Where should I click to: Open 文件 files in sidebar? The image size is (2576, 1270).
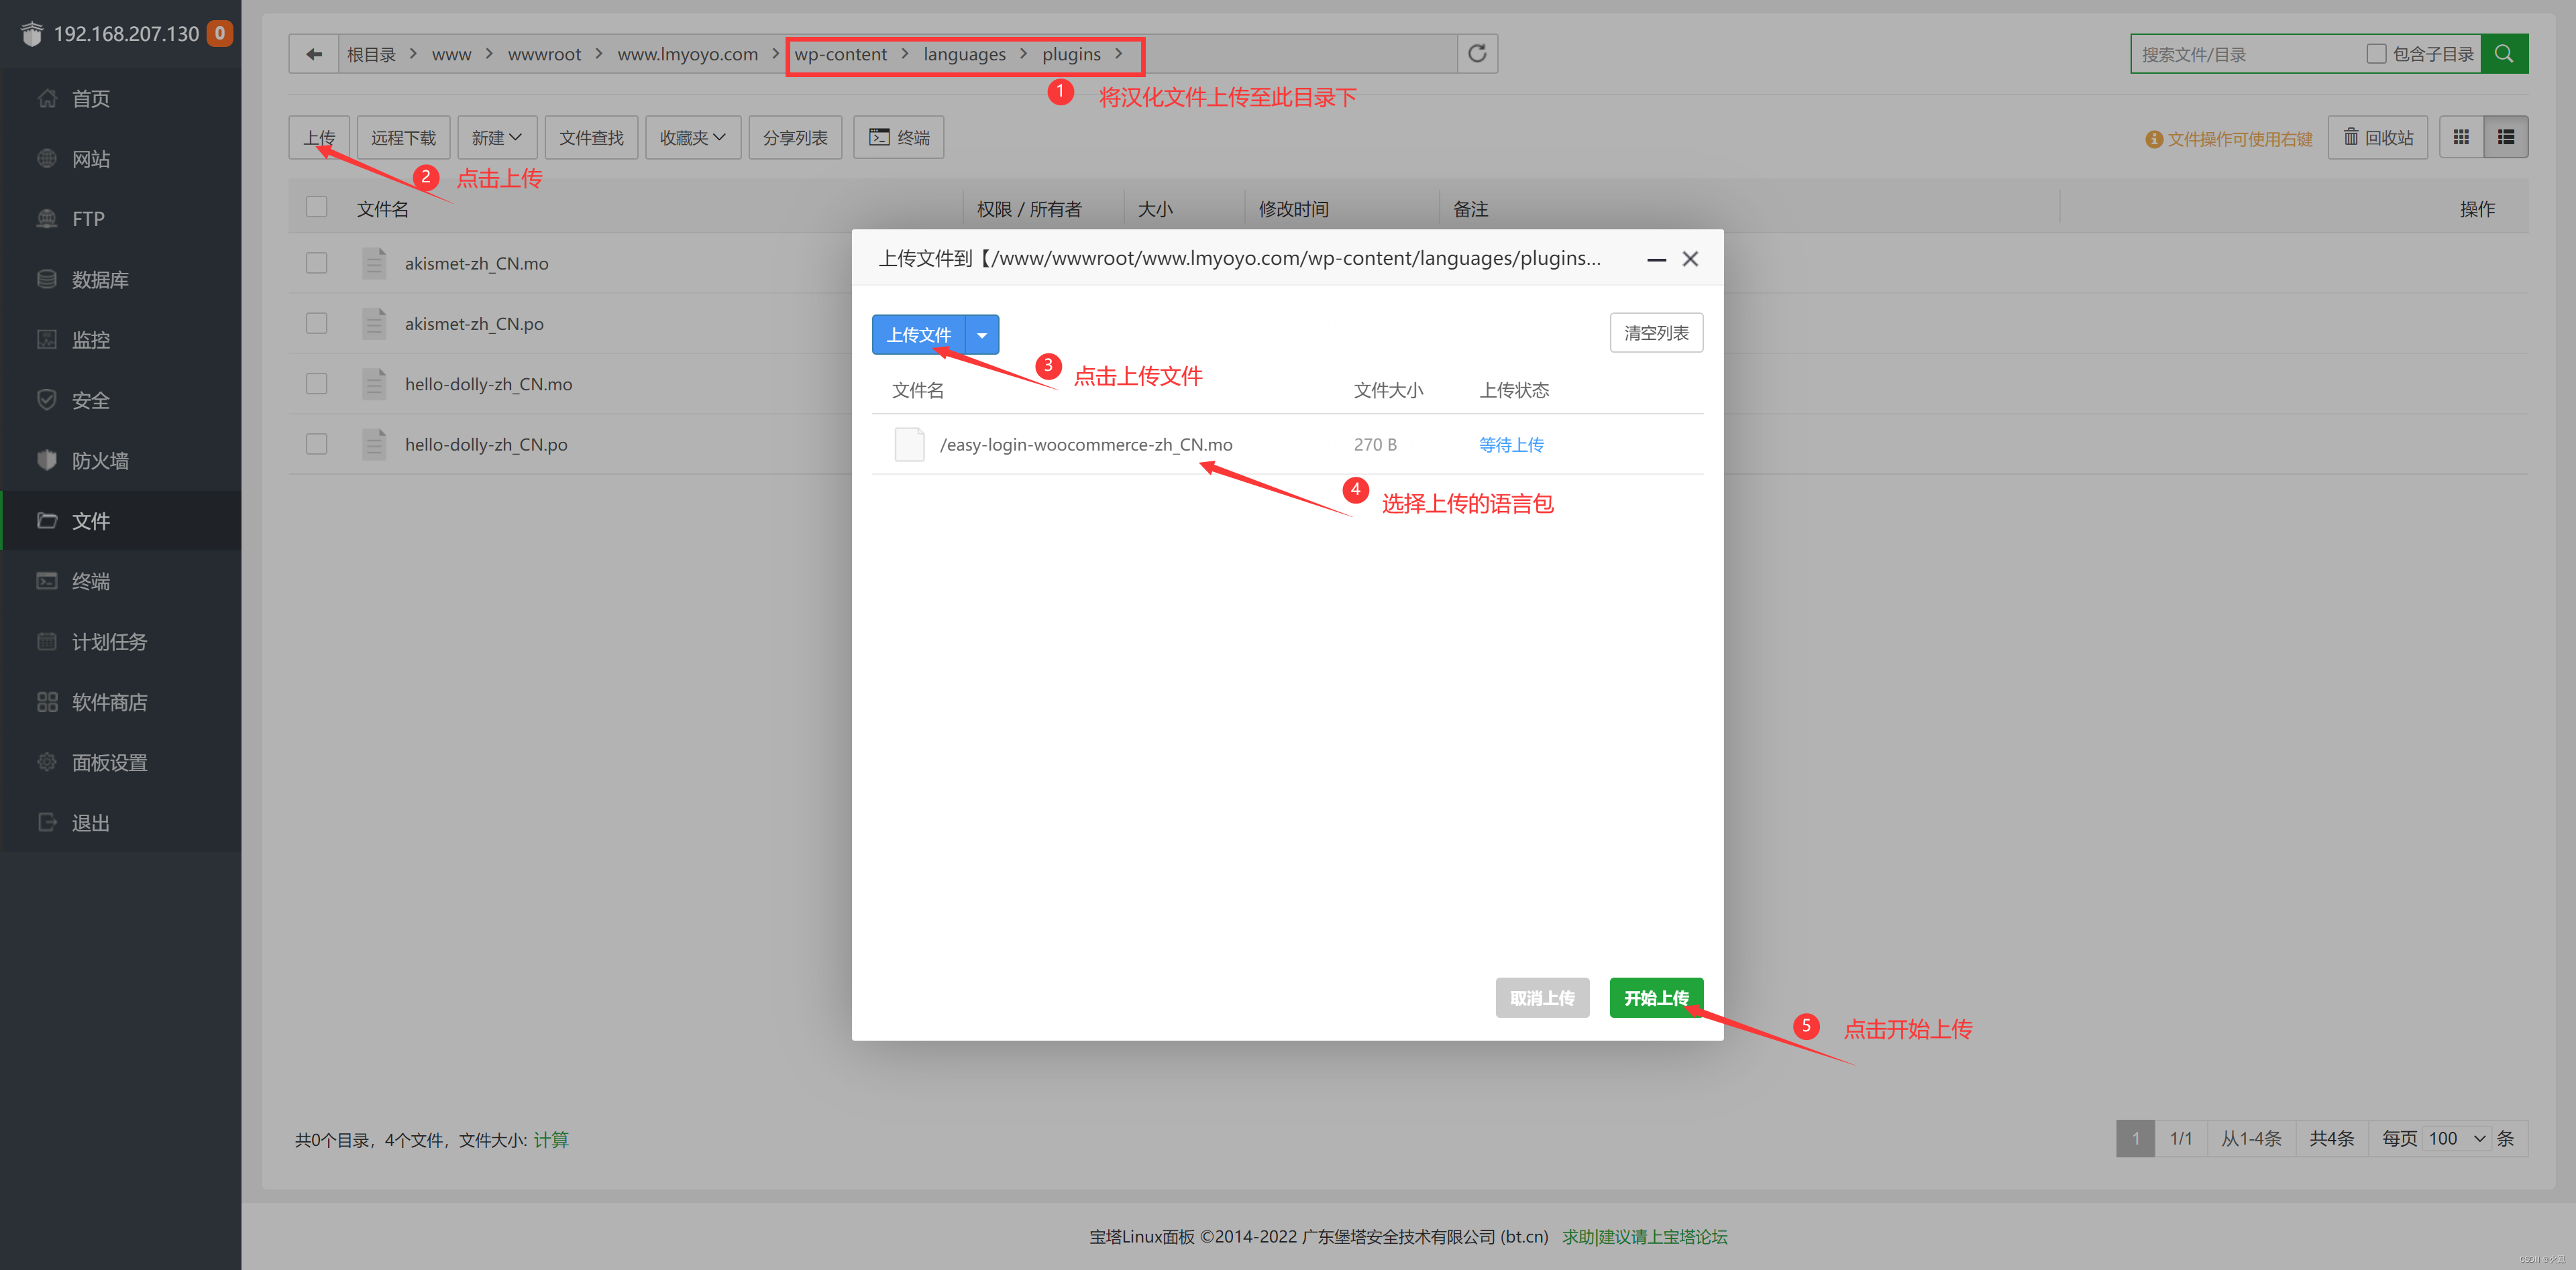point(121,520)
